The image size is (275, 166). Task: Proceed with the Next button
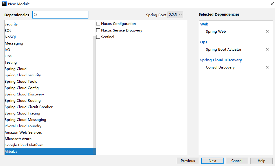pyautogui.click(x=212, y=161)
